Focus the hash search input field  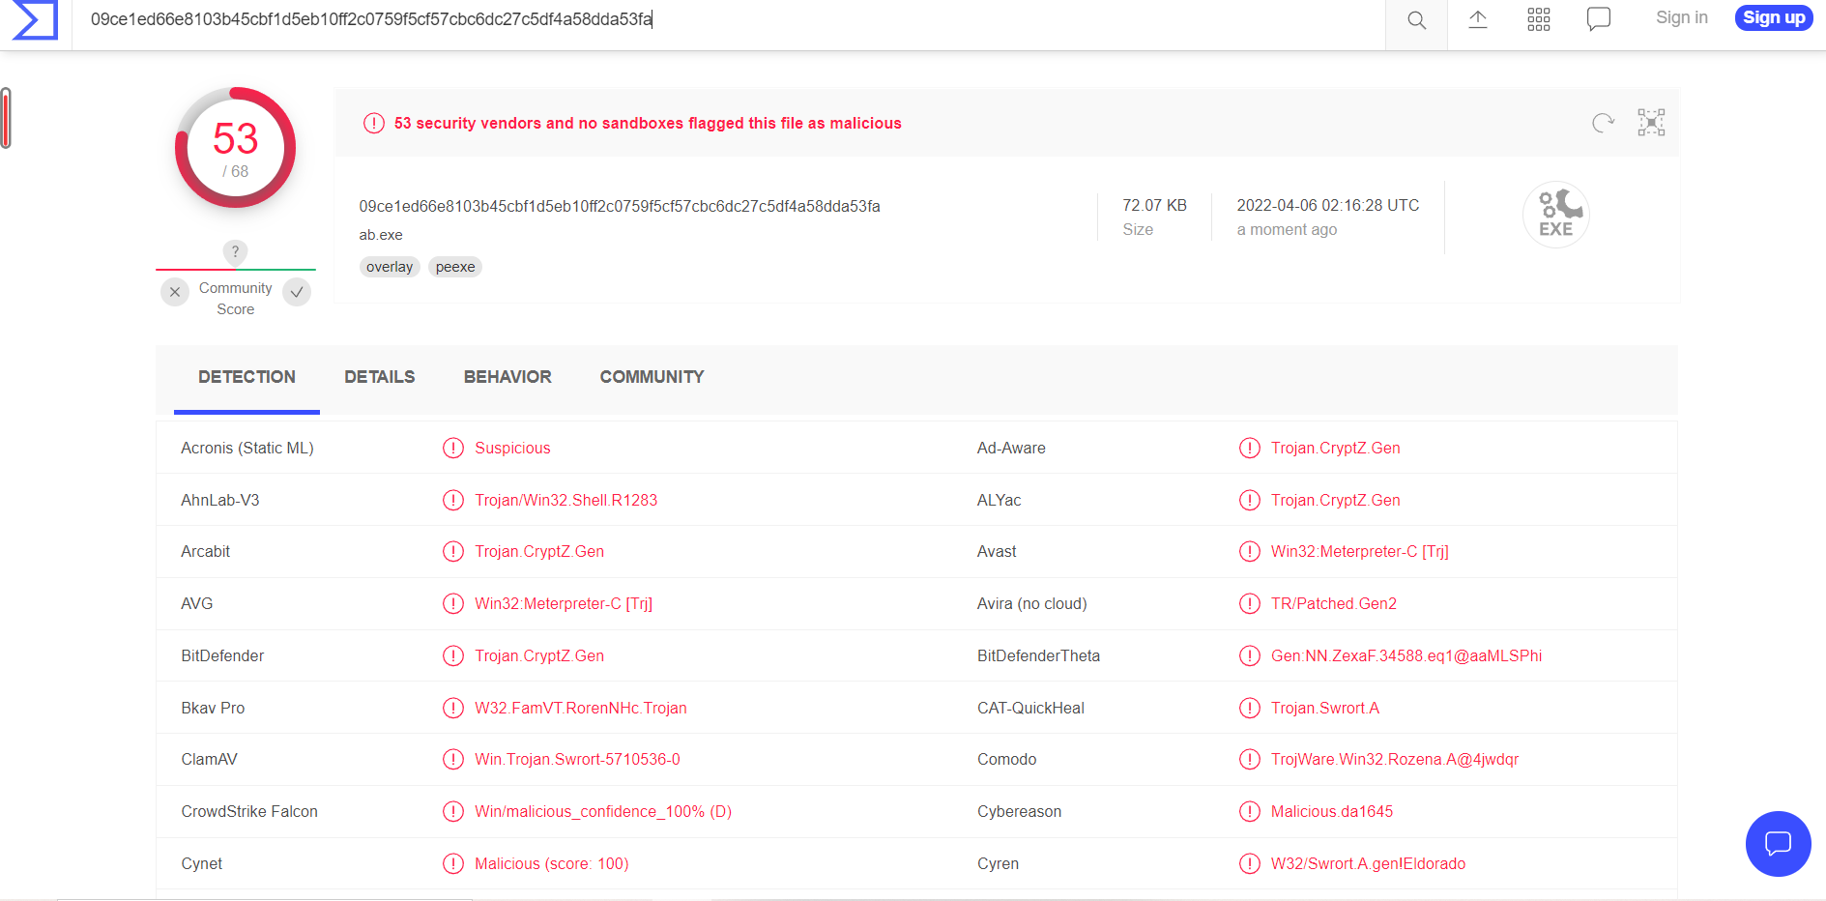[x=730, y=19]
